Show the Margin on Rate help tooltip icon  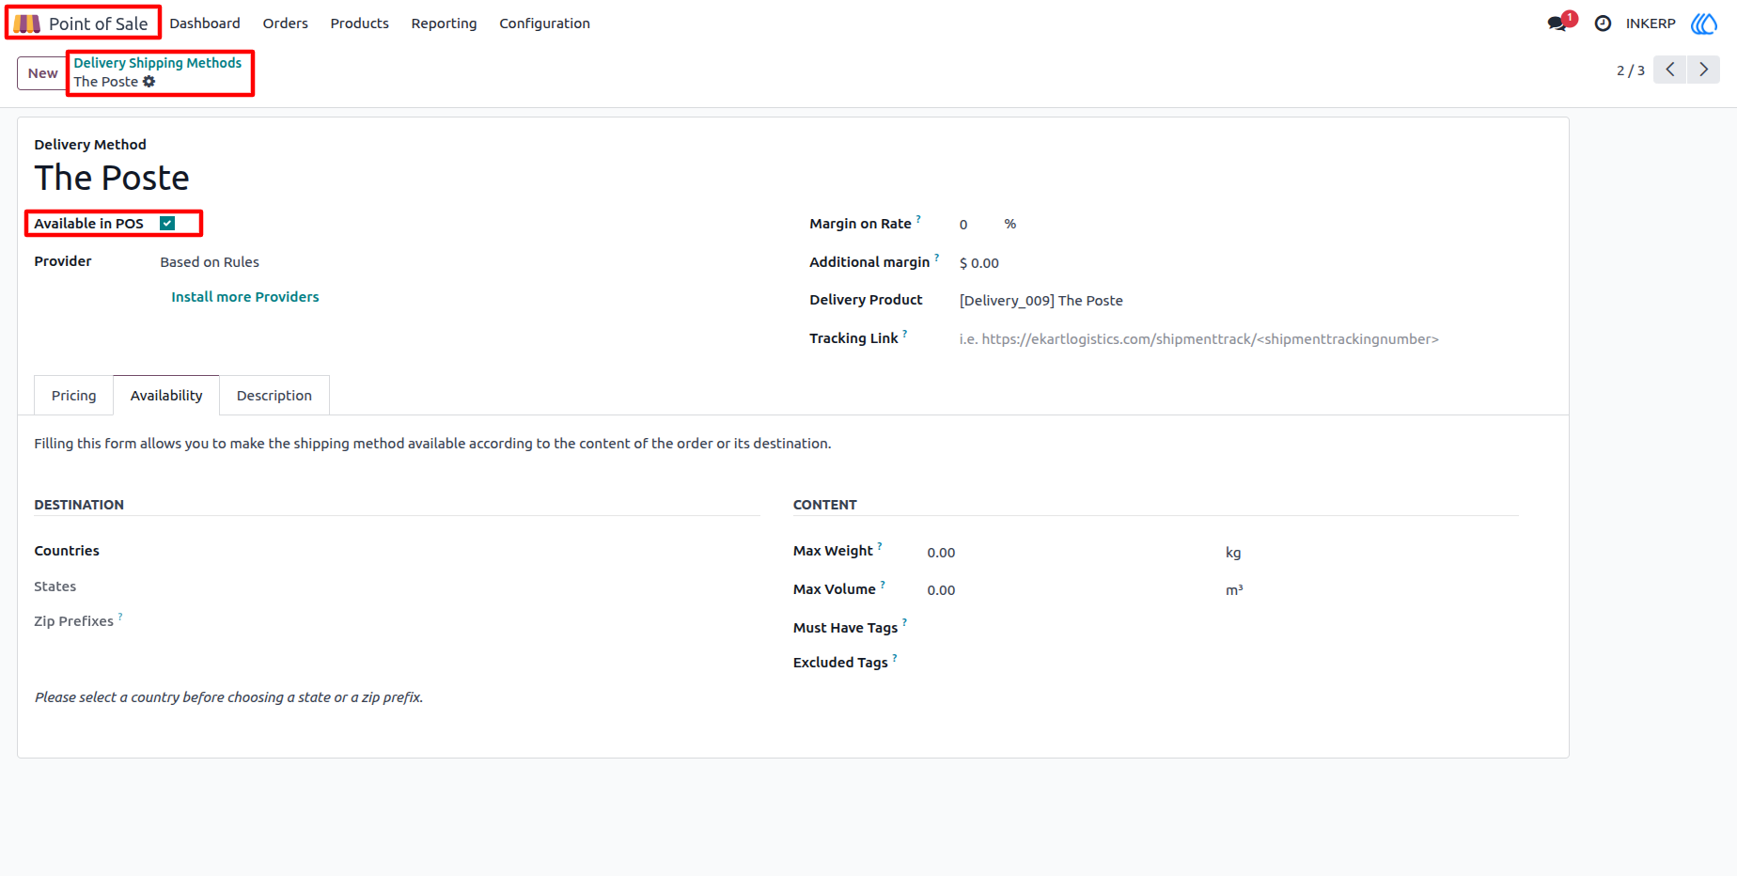918,218
